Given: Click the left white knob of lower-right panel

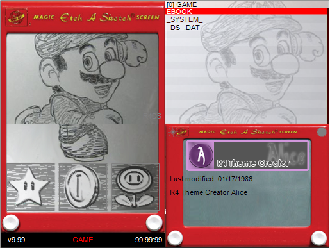Looking at the screenshot, I should coord(175,238).
